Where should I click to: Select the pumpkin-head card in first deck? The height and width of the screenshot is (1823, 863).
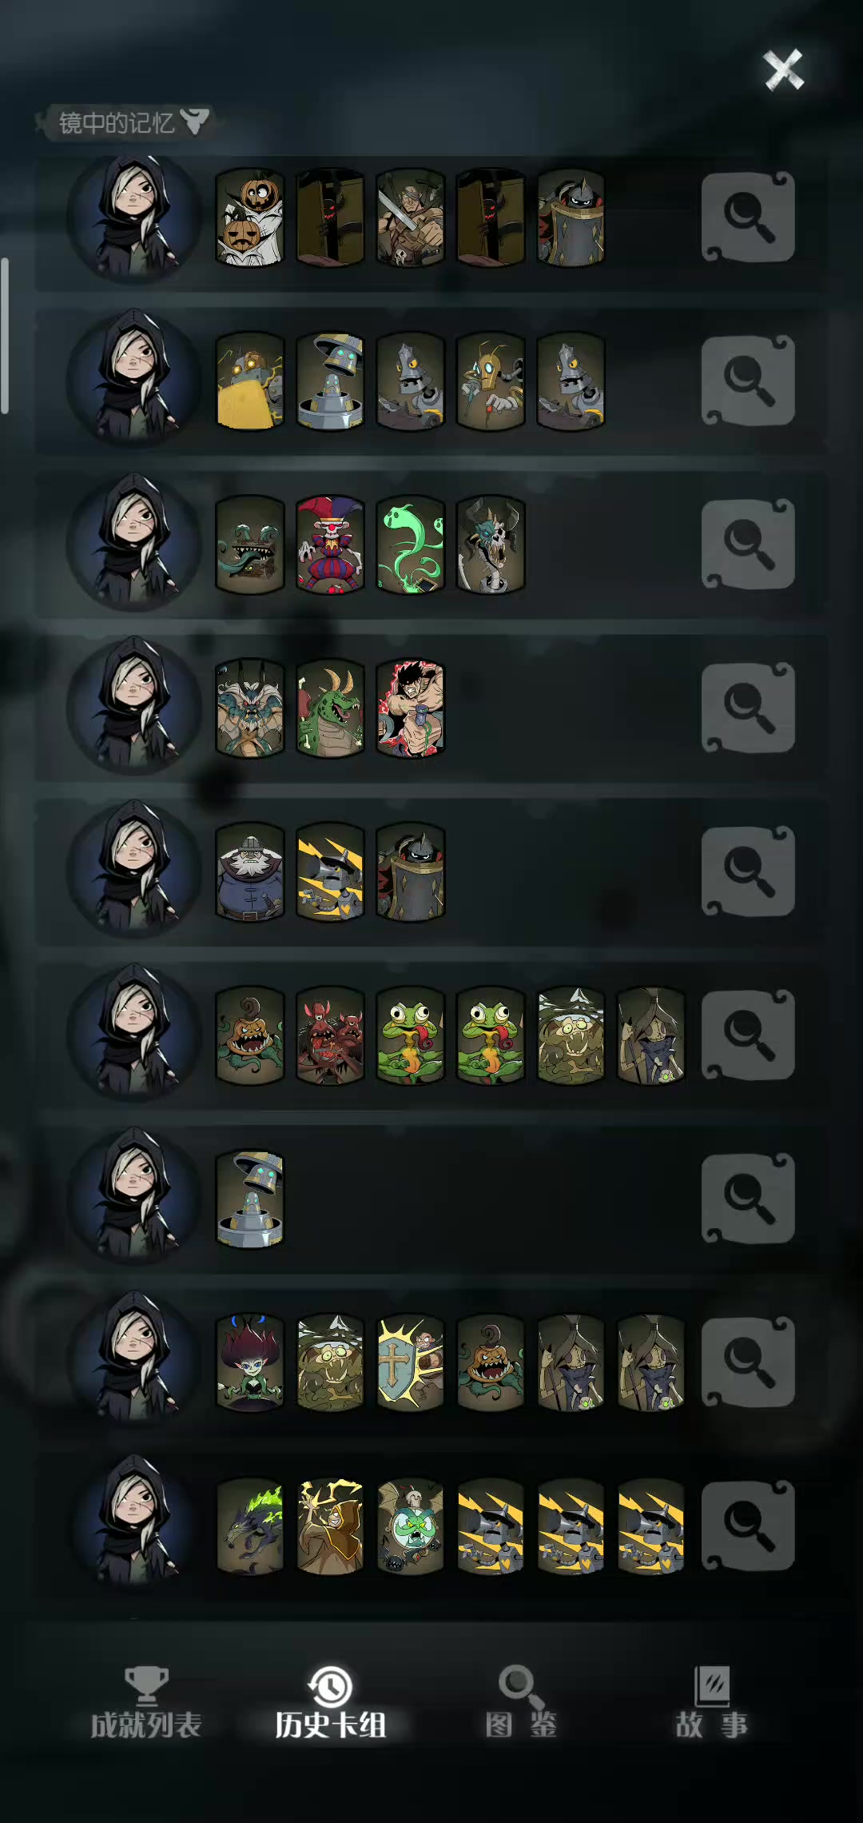click(250, 217)
